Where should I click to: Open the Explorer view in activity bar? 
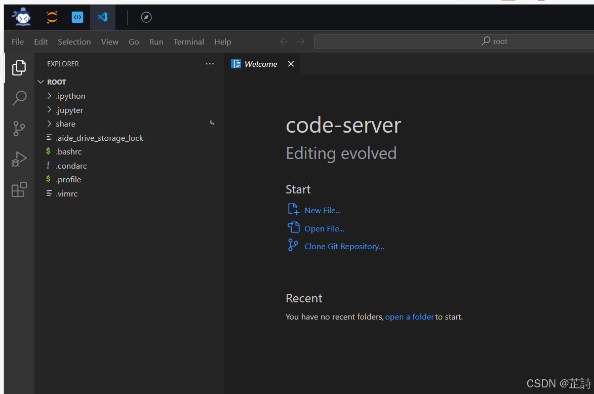coord(19,68)
